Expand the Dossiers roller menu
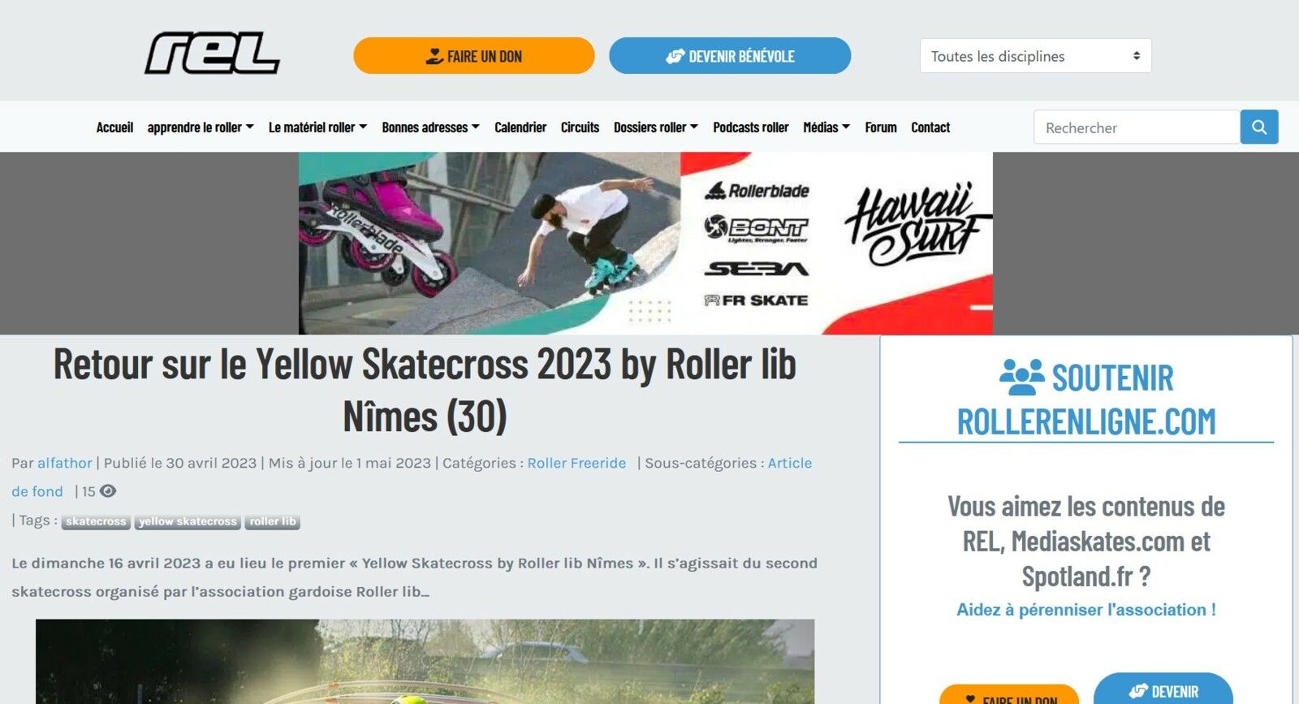 [656, 127]
